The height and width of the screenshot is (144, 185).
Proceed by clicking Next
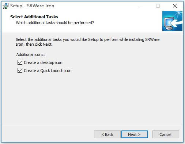(135, 134)
